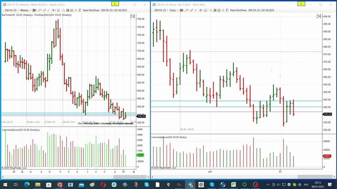Click 535.25 price marker on Daily chart
This screenshot has width=337, height=189.
coord(327,114)
